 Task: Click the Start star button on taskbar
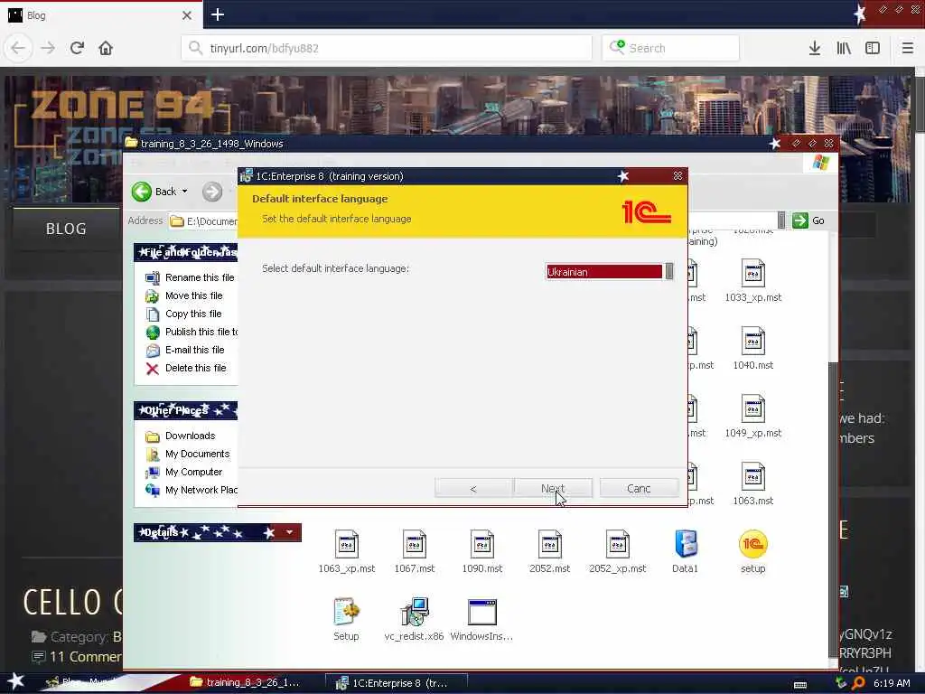point(16,681)
